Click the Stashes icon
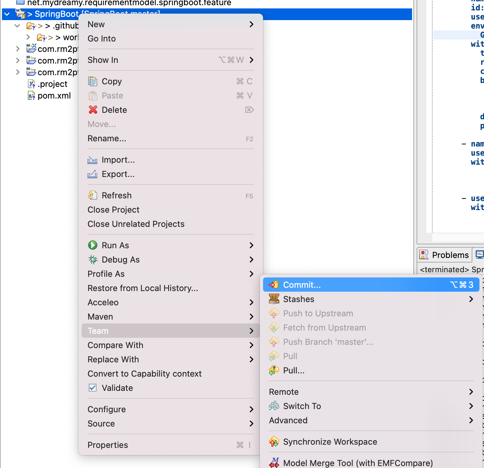The image size is (484, 468). (x=274, y=299)
